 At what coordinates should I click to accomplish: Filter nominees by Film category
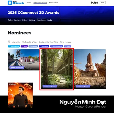62,42
